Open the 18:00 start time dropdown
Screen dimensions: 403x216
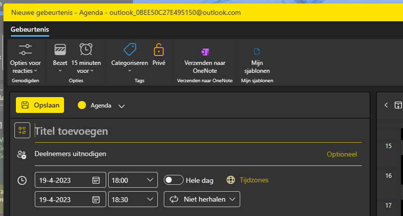coord(133,180)
